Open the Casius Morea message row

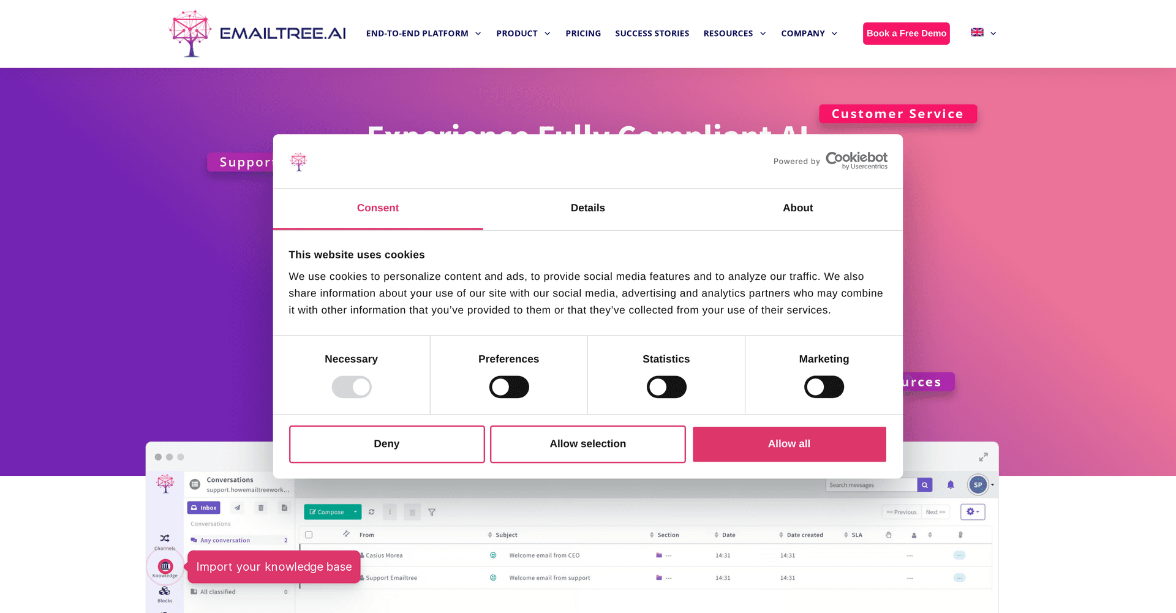pyautogui.click(x=646, y=555)
